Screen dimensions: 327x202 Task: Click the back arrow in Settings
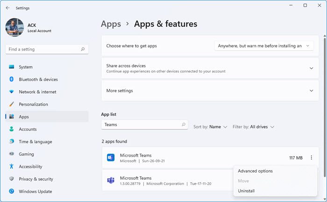(7, 7)
